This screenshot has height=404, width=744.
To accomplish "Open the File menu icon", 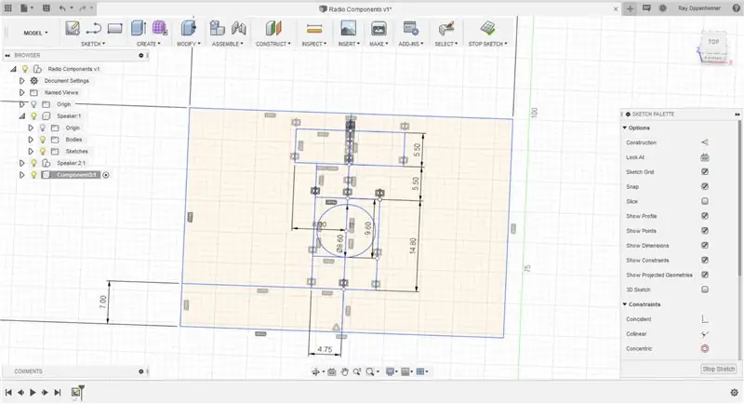I will click(24, 8).
